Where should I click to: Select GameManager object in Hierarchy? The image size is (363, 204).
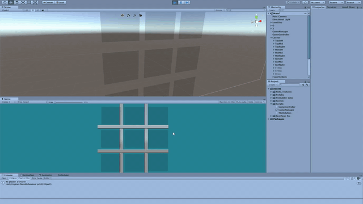coord(280,32)
